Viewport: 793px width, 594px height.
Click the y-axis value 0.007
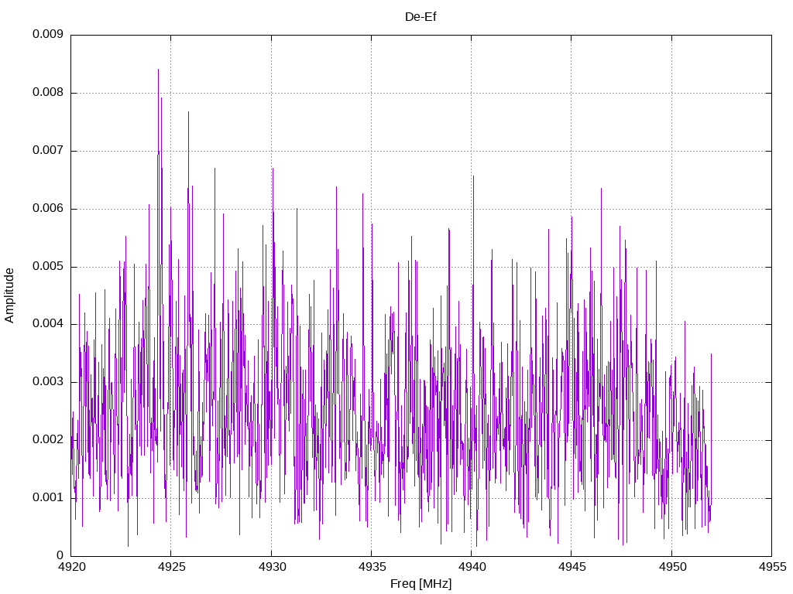pos(47,151)
